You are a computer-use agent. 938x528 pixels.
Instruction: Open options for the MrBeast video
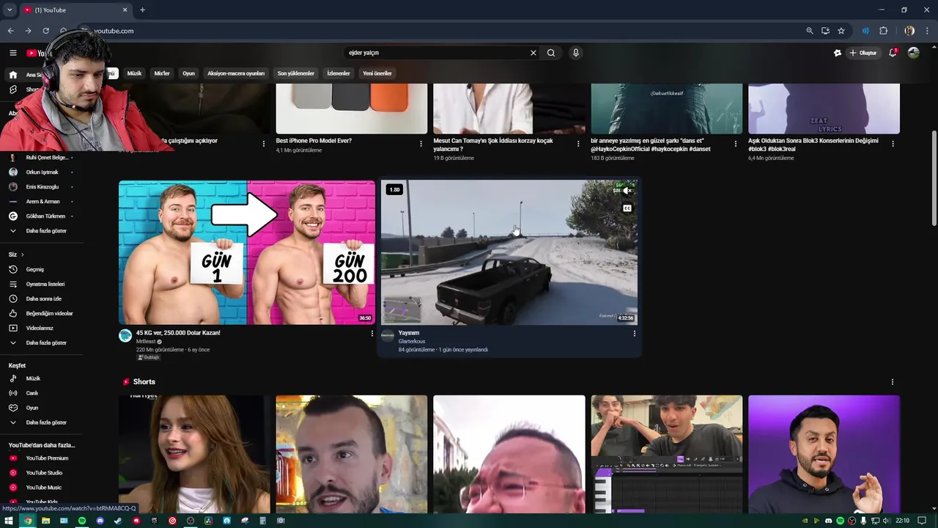(x=372, y=334)
